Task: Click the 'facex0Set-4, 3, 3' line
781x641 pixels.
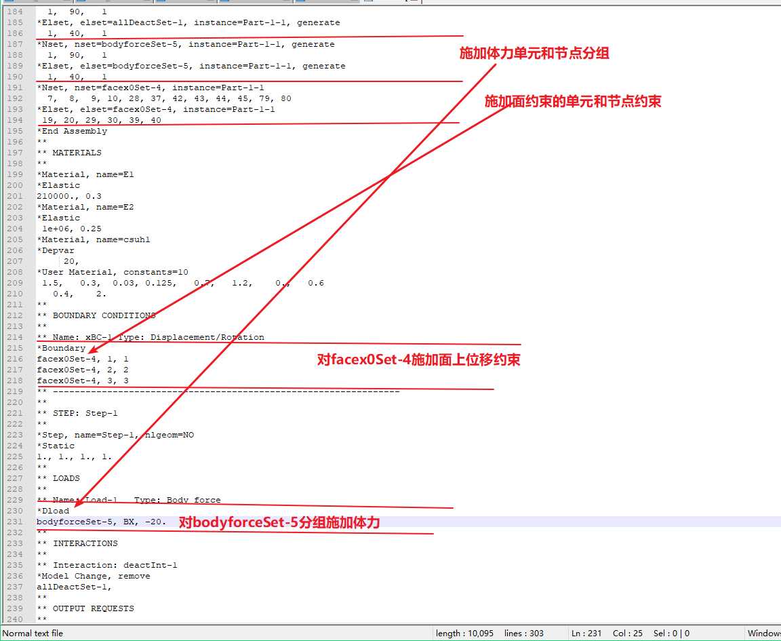Action: [82, 381]
